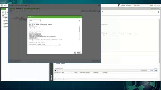This screenshot has height=90, width=161.
Task: Toggle the Show Joins in Use checkbox
Action: (30, 23)
